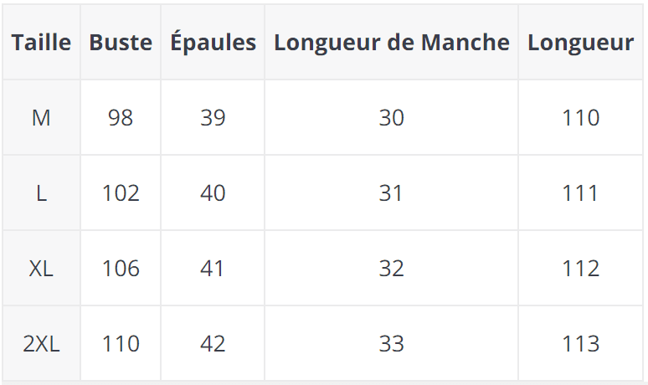Click shoulder value 42 for 2XL
This screenshot has width=648, height=385.
[213, 344]
